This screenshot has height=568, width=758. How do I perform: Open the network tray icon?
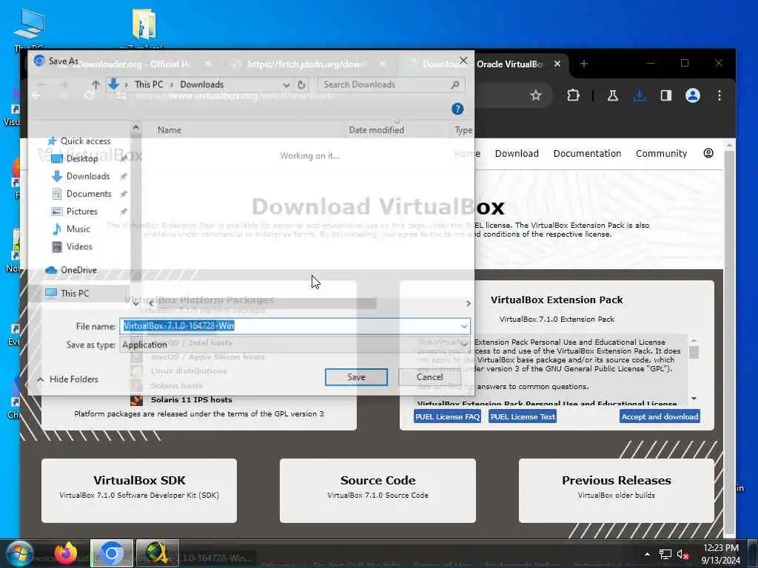click(x=665, y=555)
